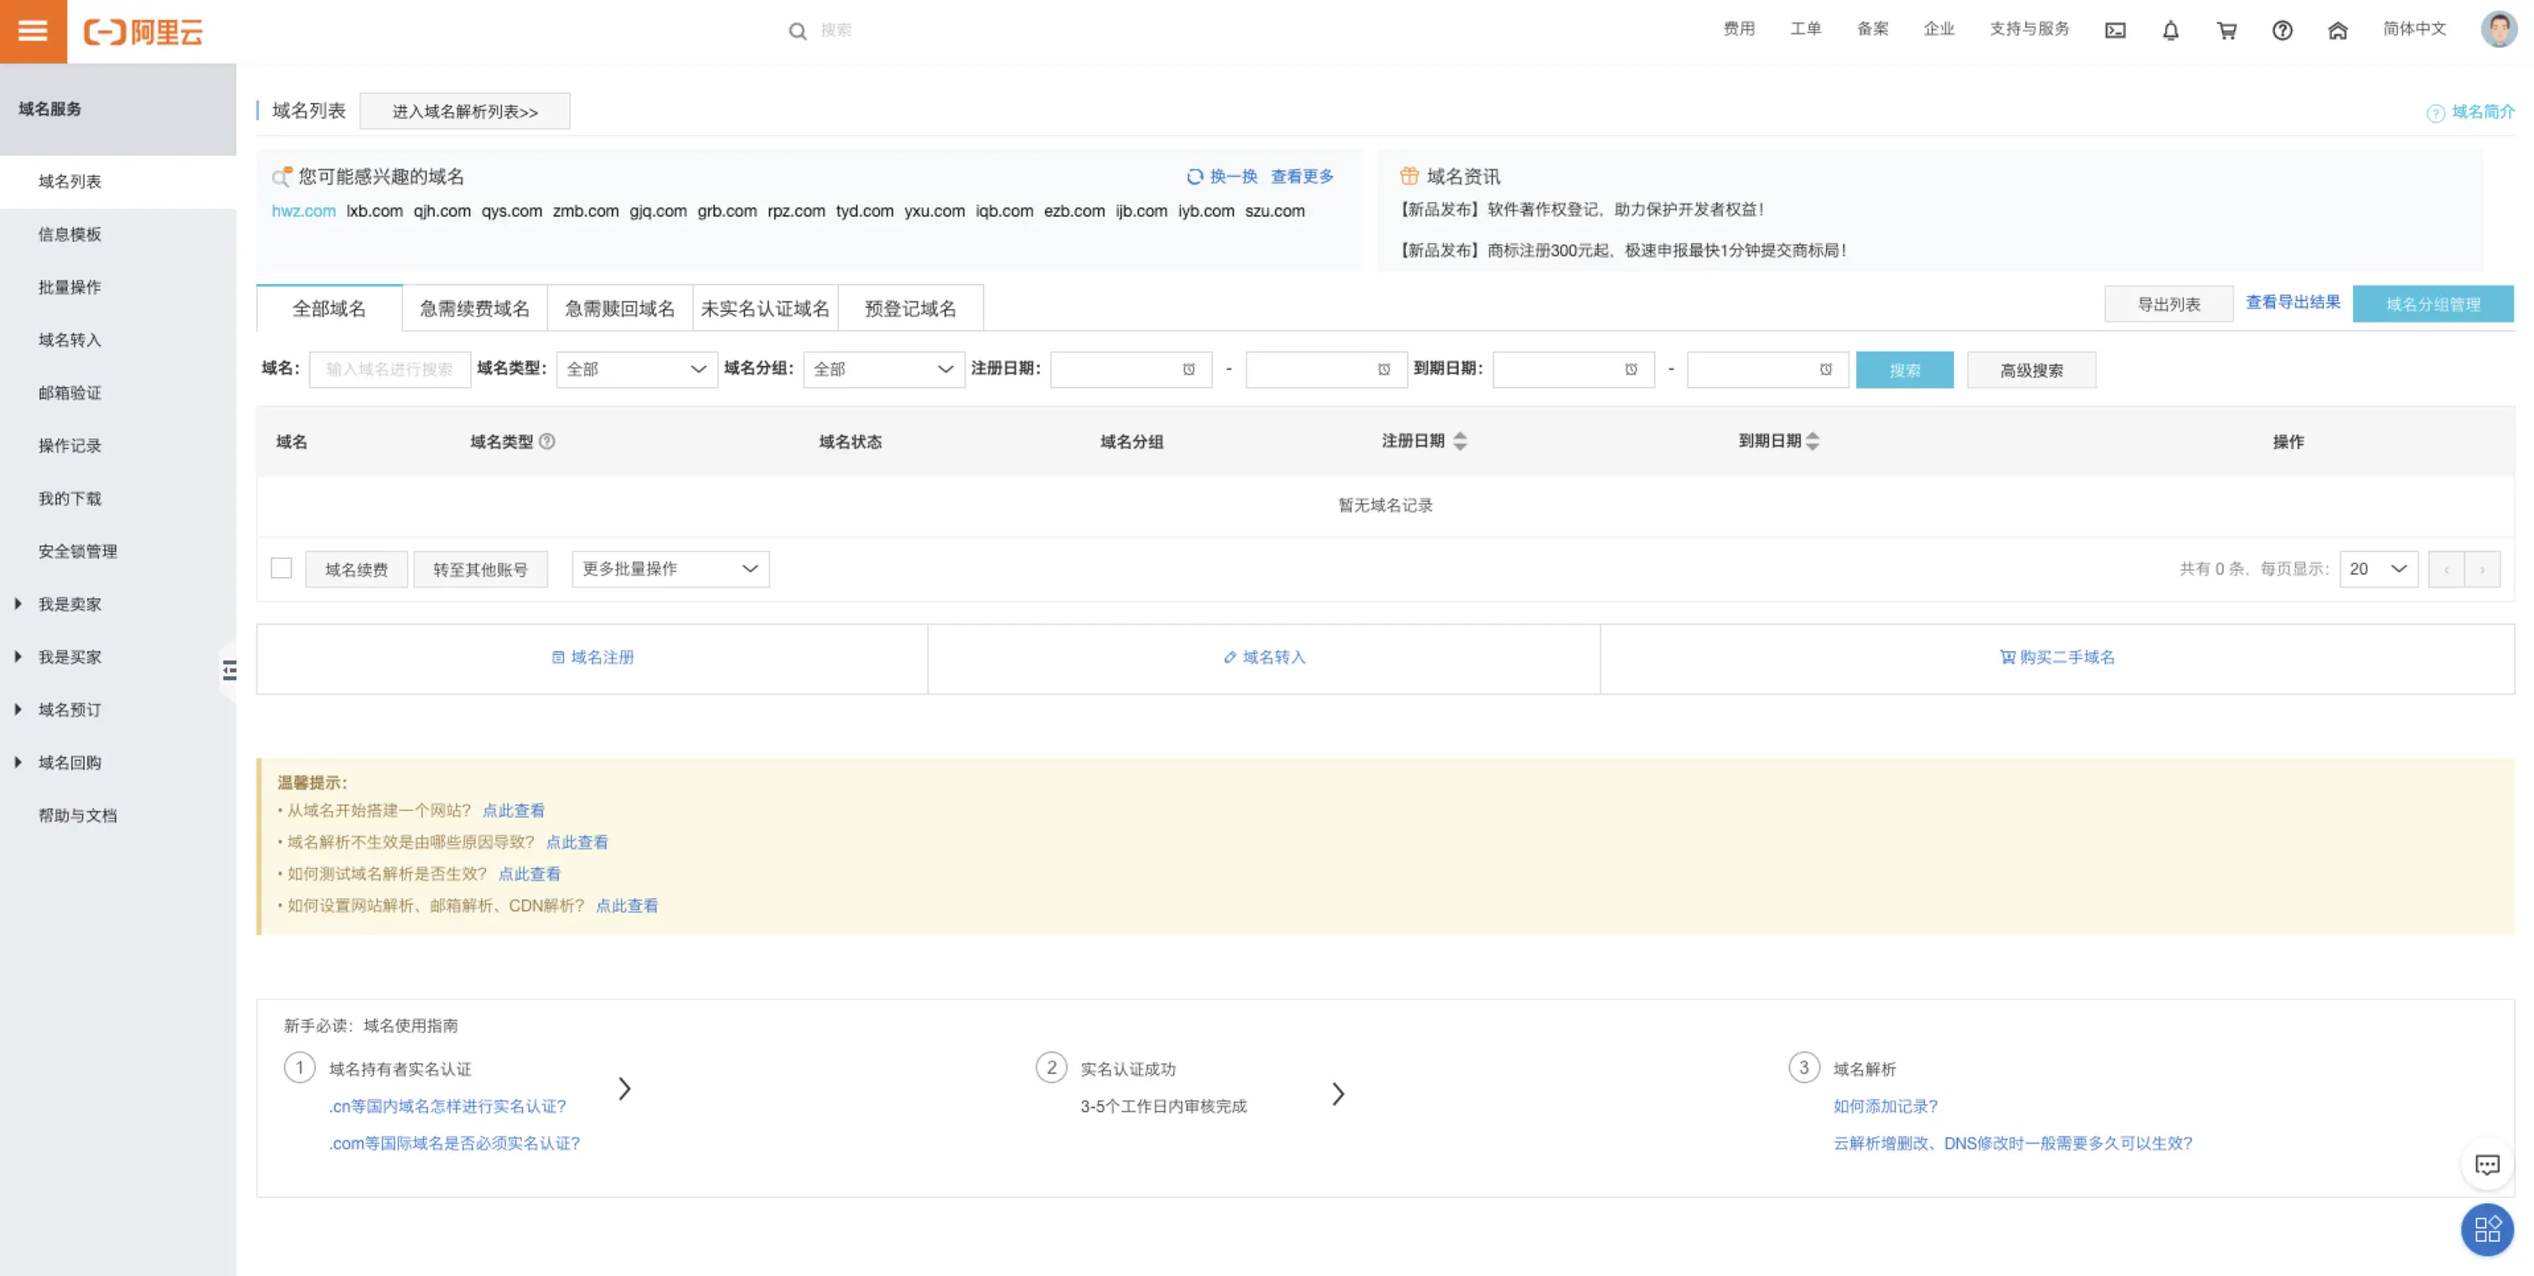Open the chat support bubble icon
Image resolution: width=2534 pixels, height=1276 pixels.
2487,1165
